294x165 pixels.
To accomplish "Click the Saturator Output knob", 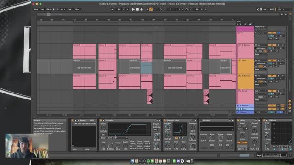I will pyautogui.click(x=157, y=137).
